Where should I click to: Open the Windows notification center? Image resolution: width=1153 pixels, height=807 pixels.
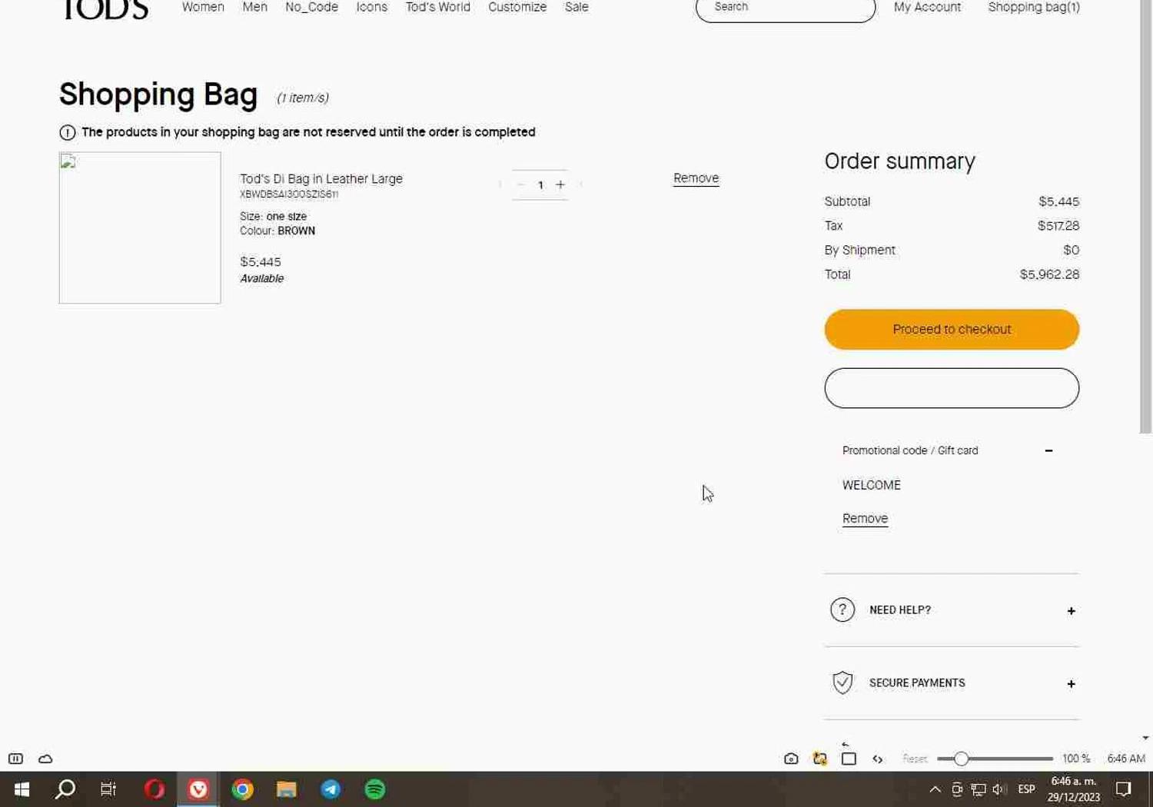(x=1124, y=789)
